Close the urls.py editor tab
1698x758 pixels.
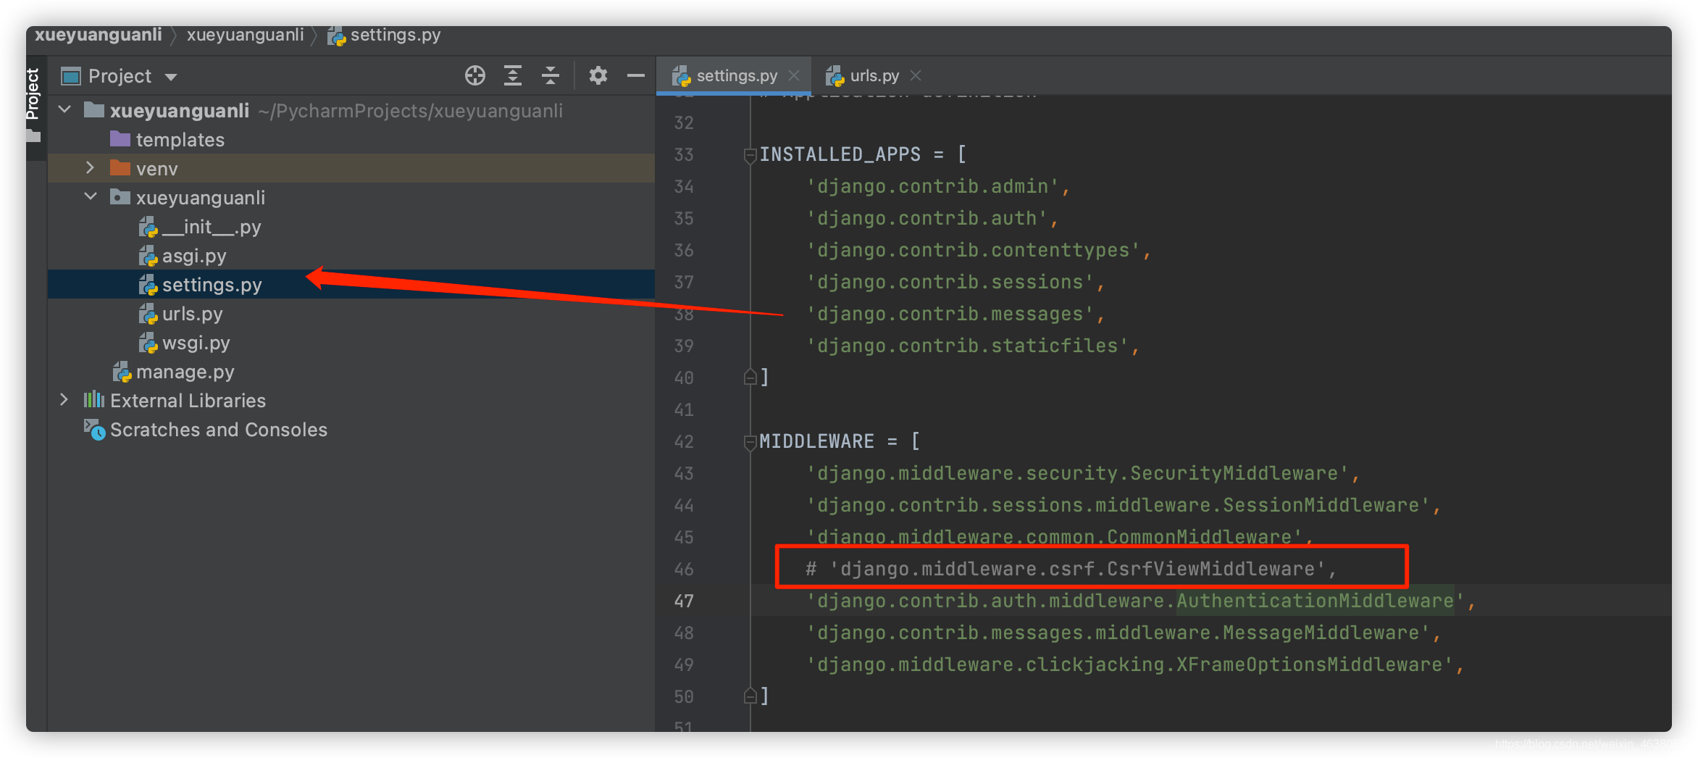tap(916, 75)
